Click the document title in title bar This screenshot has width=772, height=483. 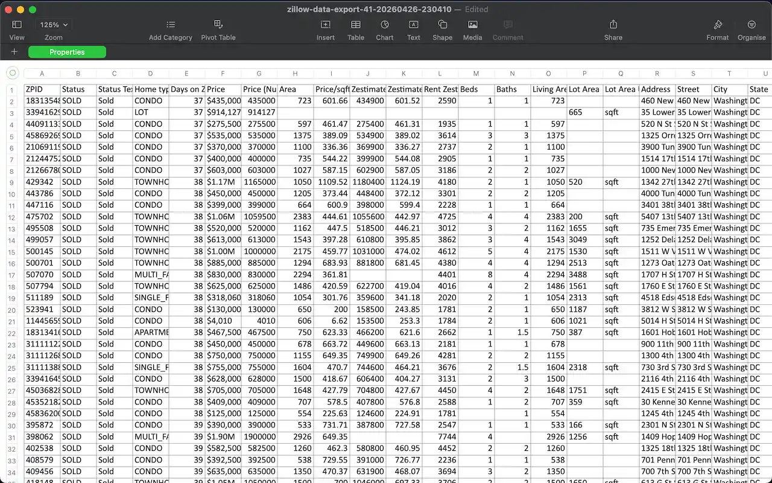click(370, 9)
